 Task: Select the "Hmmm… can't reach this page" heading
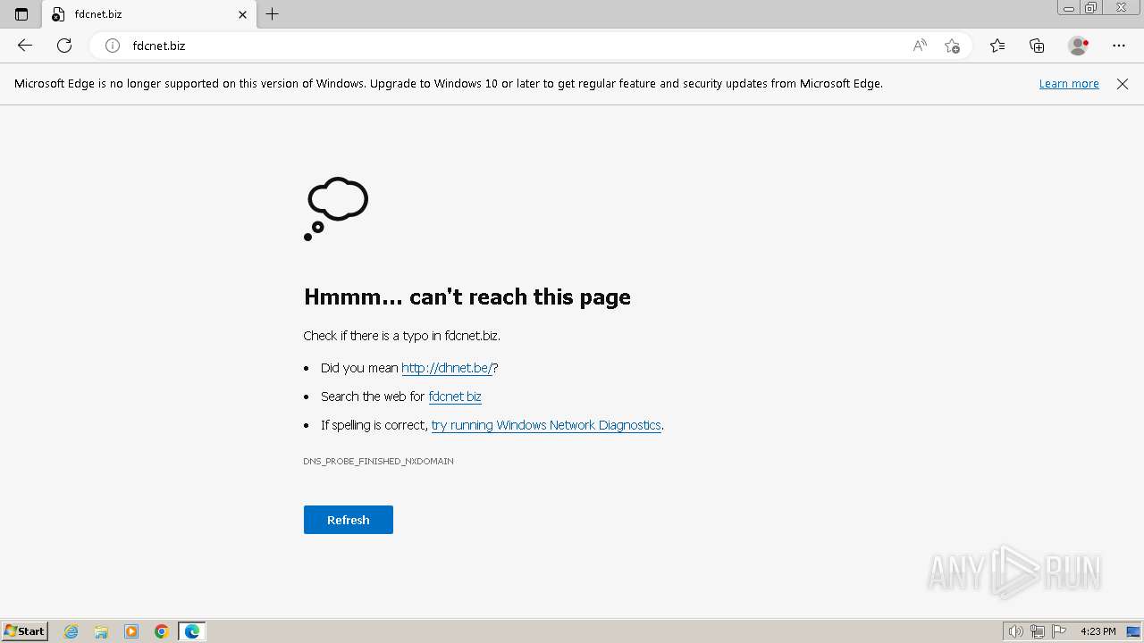coord(467,296)
